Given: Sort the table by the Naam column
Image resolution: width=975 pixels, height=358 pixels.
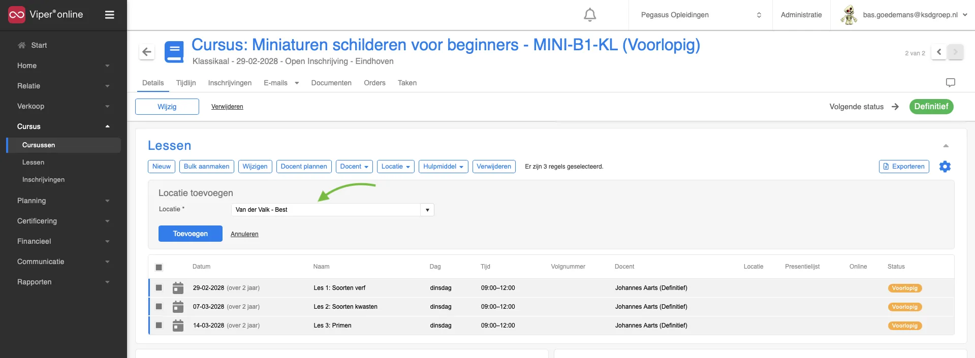Looking at the screenshot, I should (x=321, y=267).
